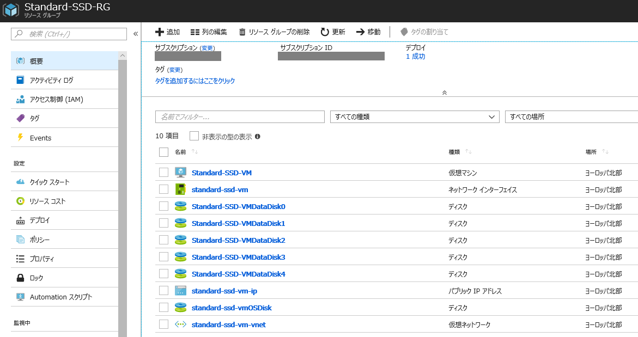Screen dimensions: 638x337
Task: Enable the 非表示の型の表示 checkbox
Action: [193, 135]
